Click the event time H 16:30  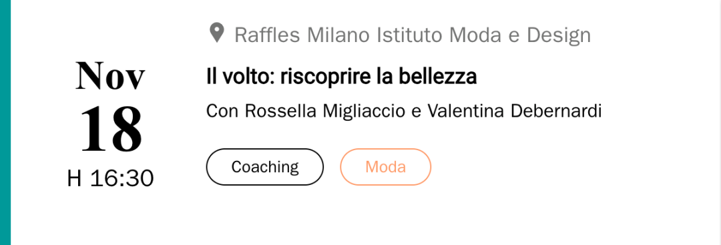[x=110, y=178]
